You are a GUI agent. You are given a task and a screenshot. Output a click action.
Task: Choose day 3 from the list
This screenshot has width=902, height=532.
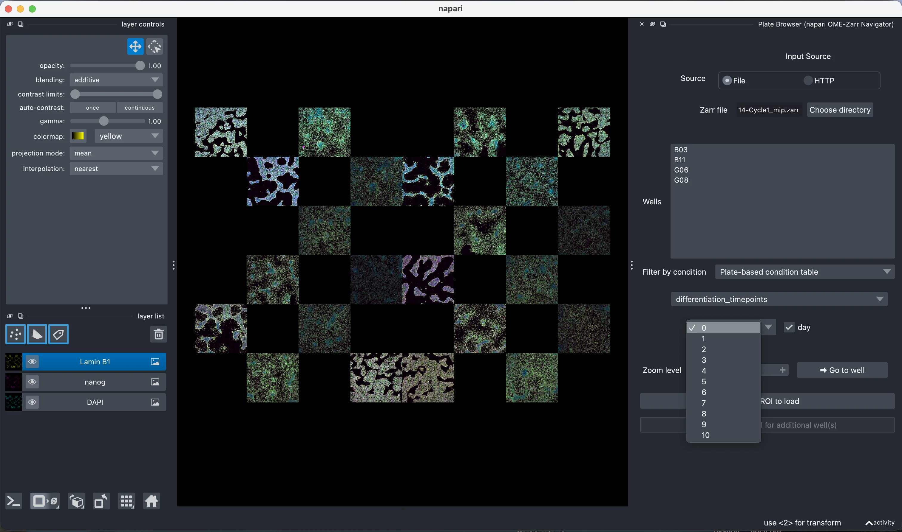(x=723, y=360)
